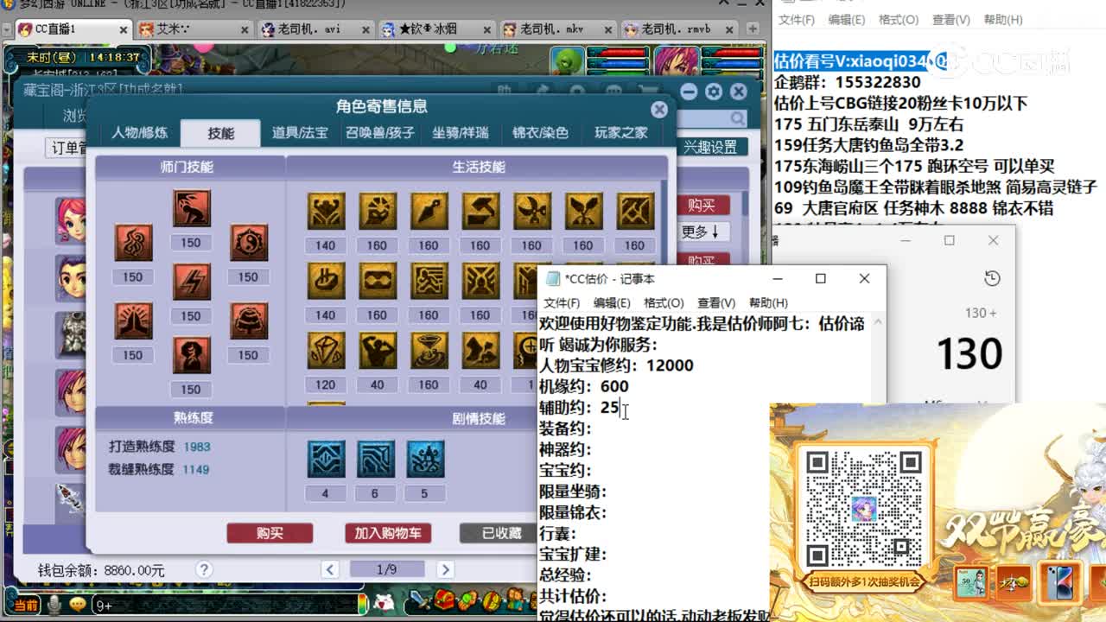Add a new tab with the plus button
Viewport: 1106px width, 622px height.
click(753, 29)
